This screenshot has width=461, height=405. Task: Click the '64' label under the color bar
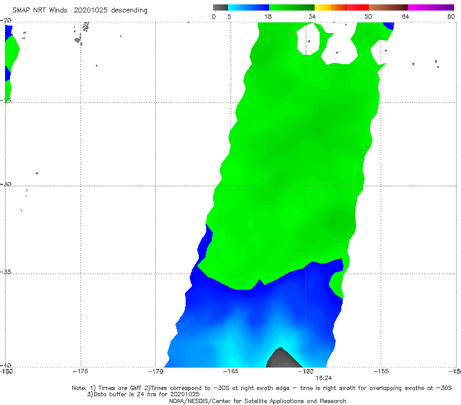[406, 17]
